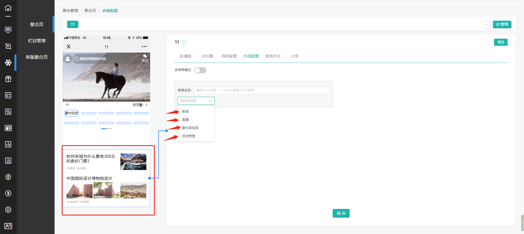The image size is (524, 234).
Task: Open the settings gear sidebar icon
Action: click(8, 210)
